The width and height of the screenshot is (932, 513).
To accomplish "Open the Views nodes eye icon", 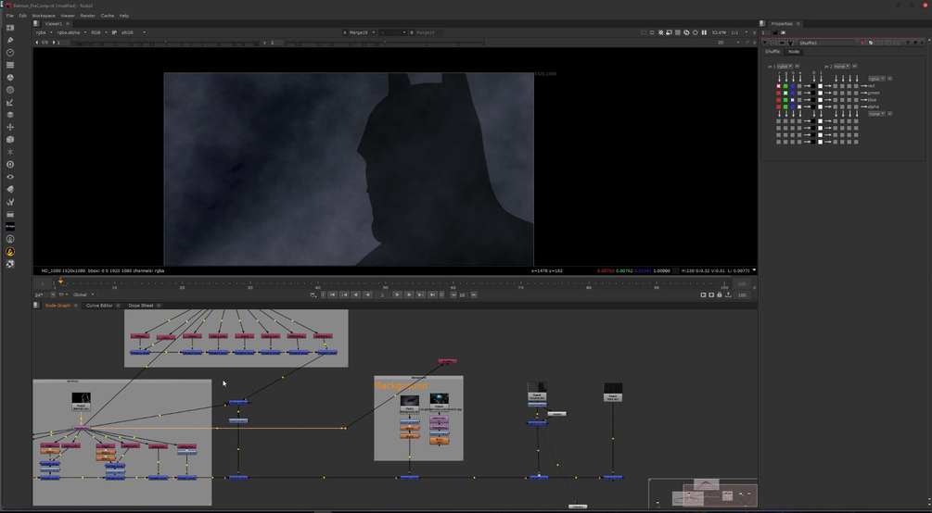I will pyautogui.click(x=10, y=177).
